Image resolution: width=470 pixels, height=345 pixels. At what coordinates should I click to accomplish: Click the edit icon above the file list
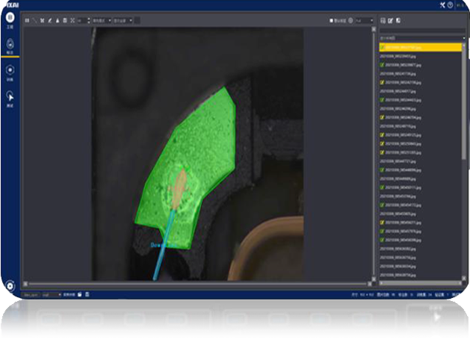tap(391, 20)
